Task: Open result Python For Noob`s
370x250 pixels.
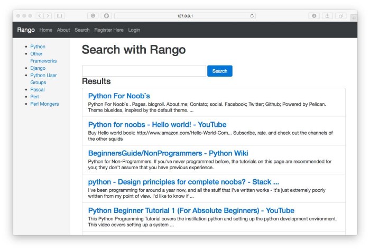Action: [119, 96]
